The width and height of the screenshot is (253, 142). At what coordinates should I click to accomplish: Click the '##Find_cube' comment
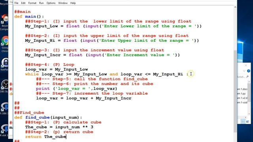click(x=29, y=113)
